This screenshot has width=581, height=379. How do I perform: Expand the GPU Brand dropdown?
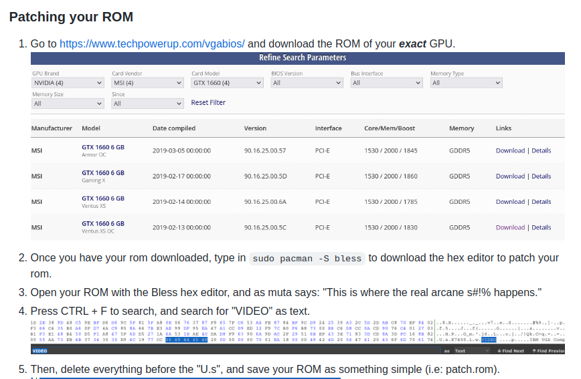(68, 83)
